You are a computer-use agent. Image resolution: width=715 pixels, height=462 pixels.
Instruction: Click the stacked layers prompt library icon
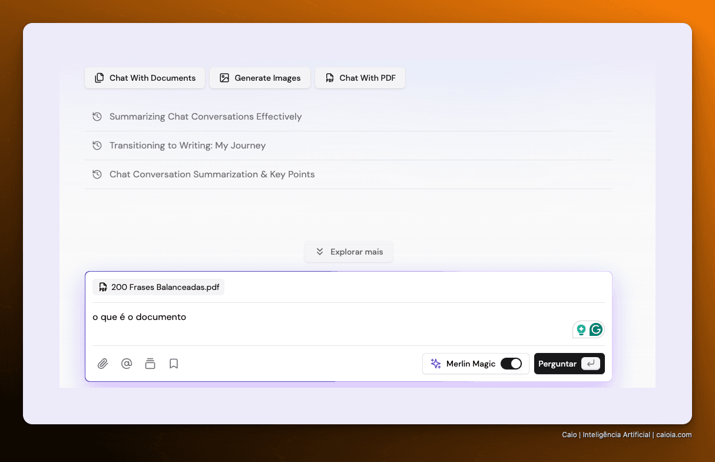pos(150,364)
